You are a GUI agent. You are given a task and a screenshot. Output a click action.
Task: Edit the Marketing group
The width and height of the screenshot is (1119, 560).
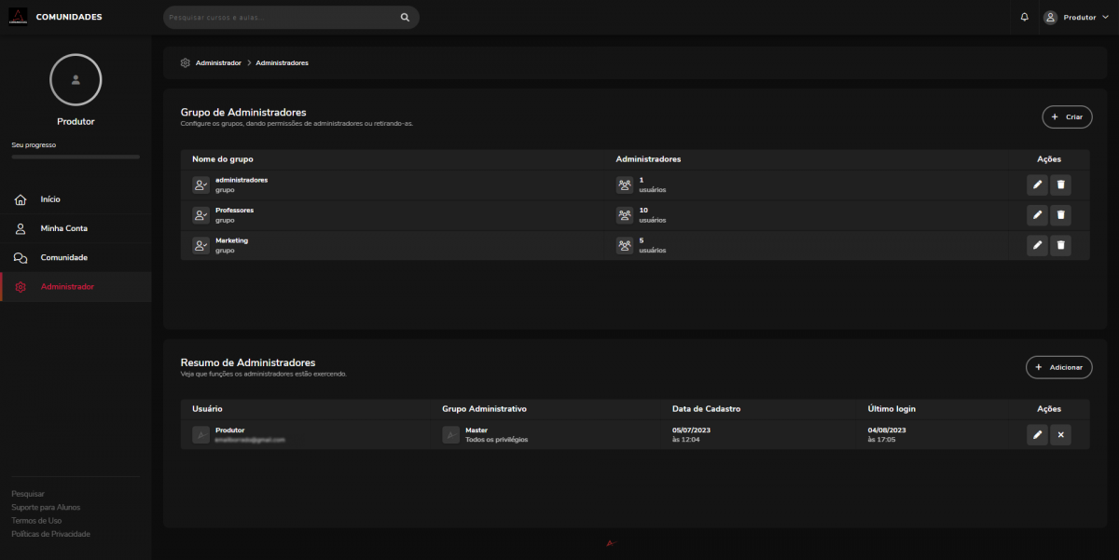(x=1037, y=246)
